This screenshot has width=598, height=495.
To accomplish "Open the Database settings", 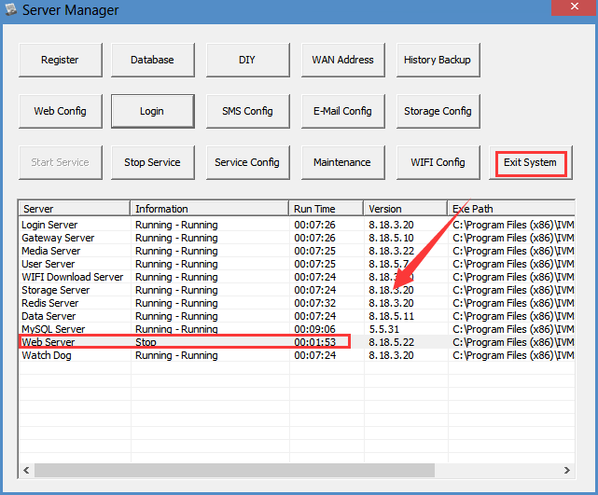I will (x=153, y=60).
